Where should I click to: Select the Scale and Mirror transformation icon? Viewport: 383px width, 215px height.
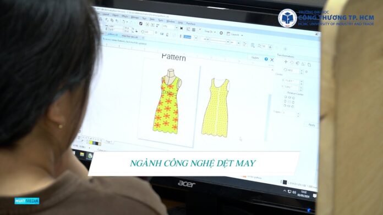pos(298,63)
